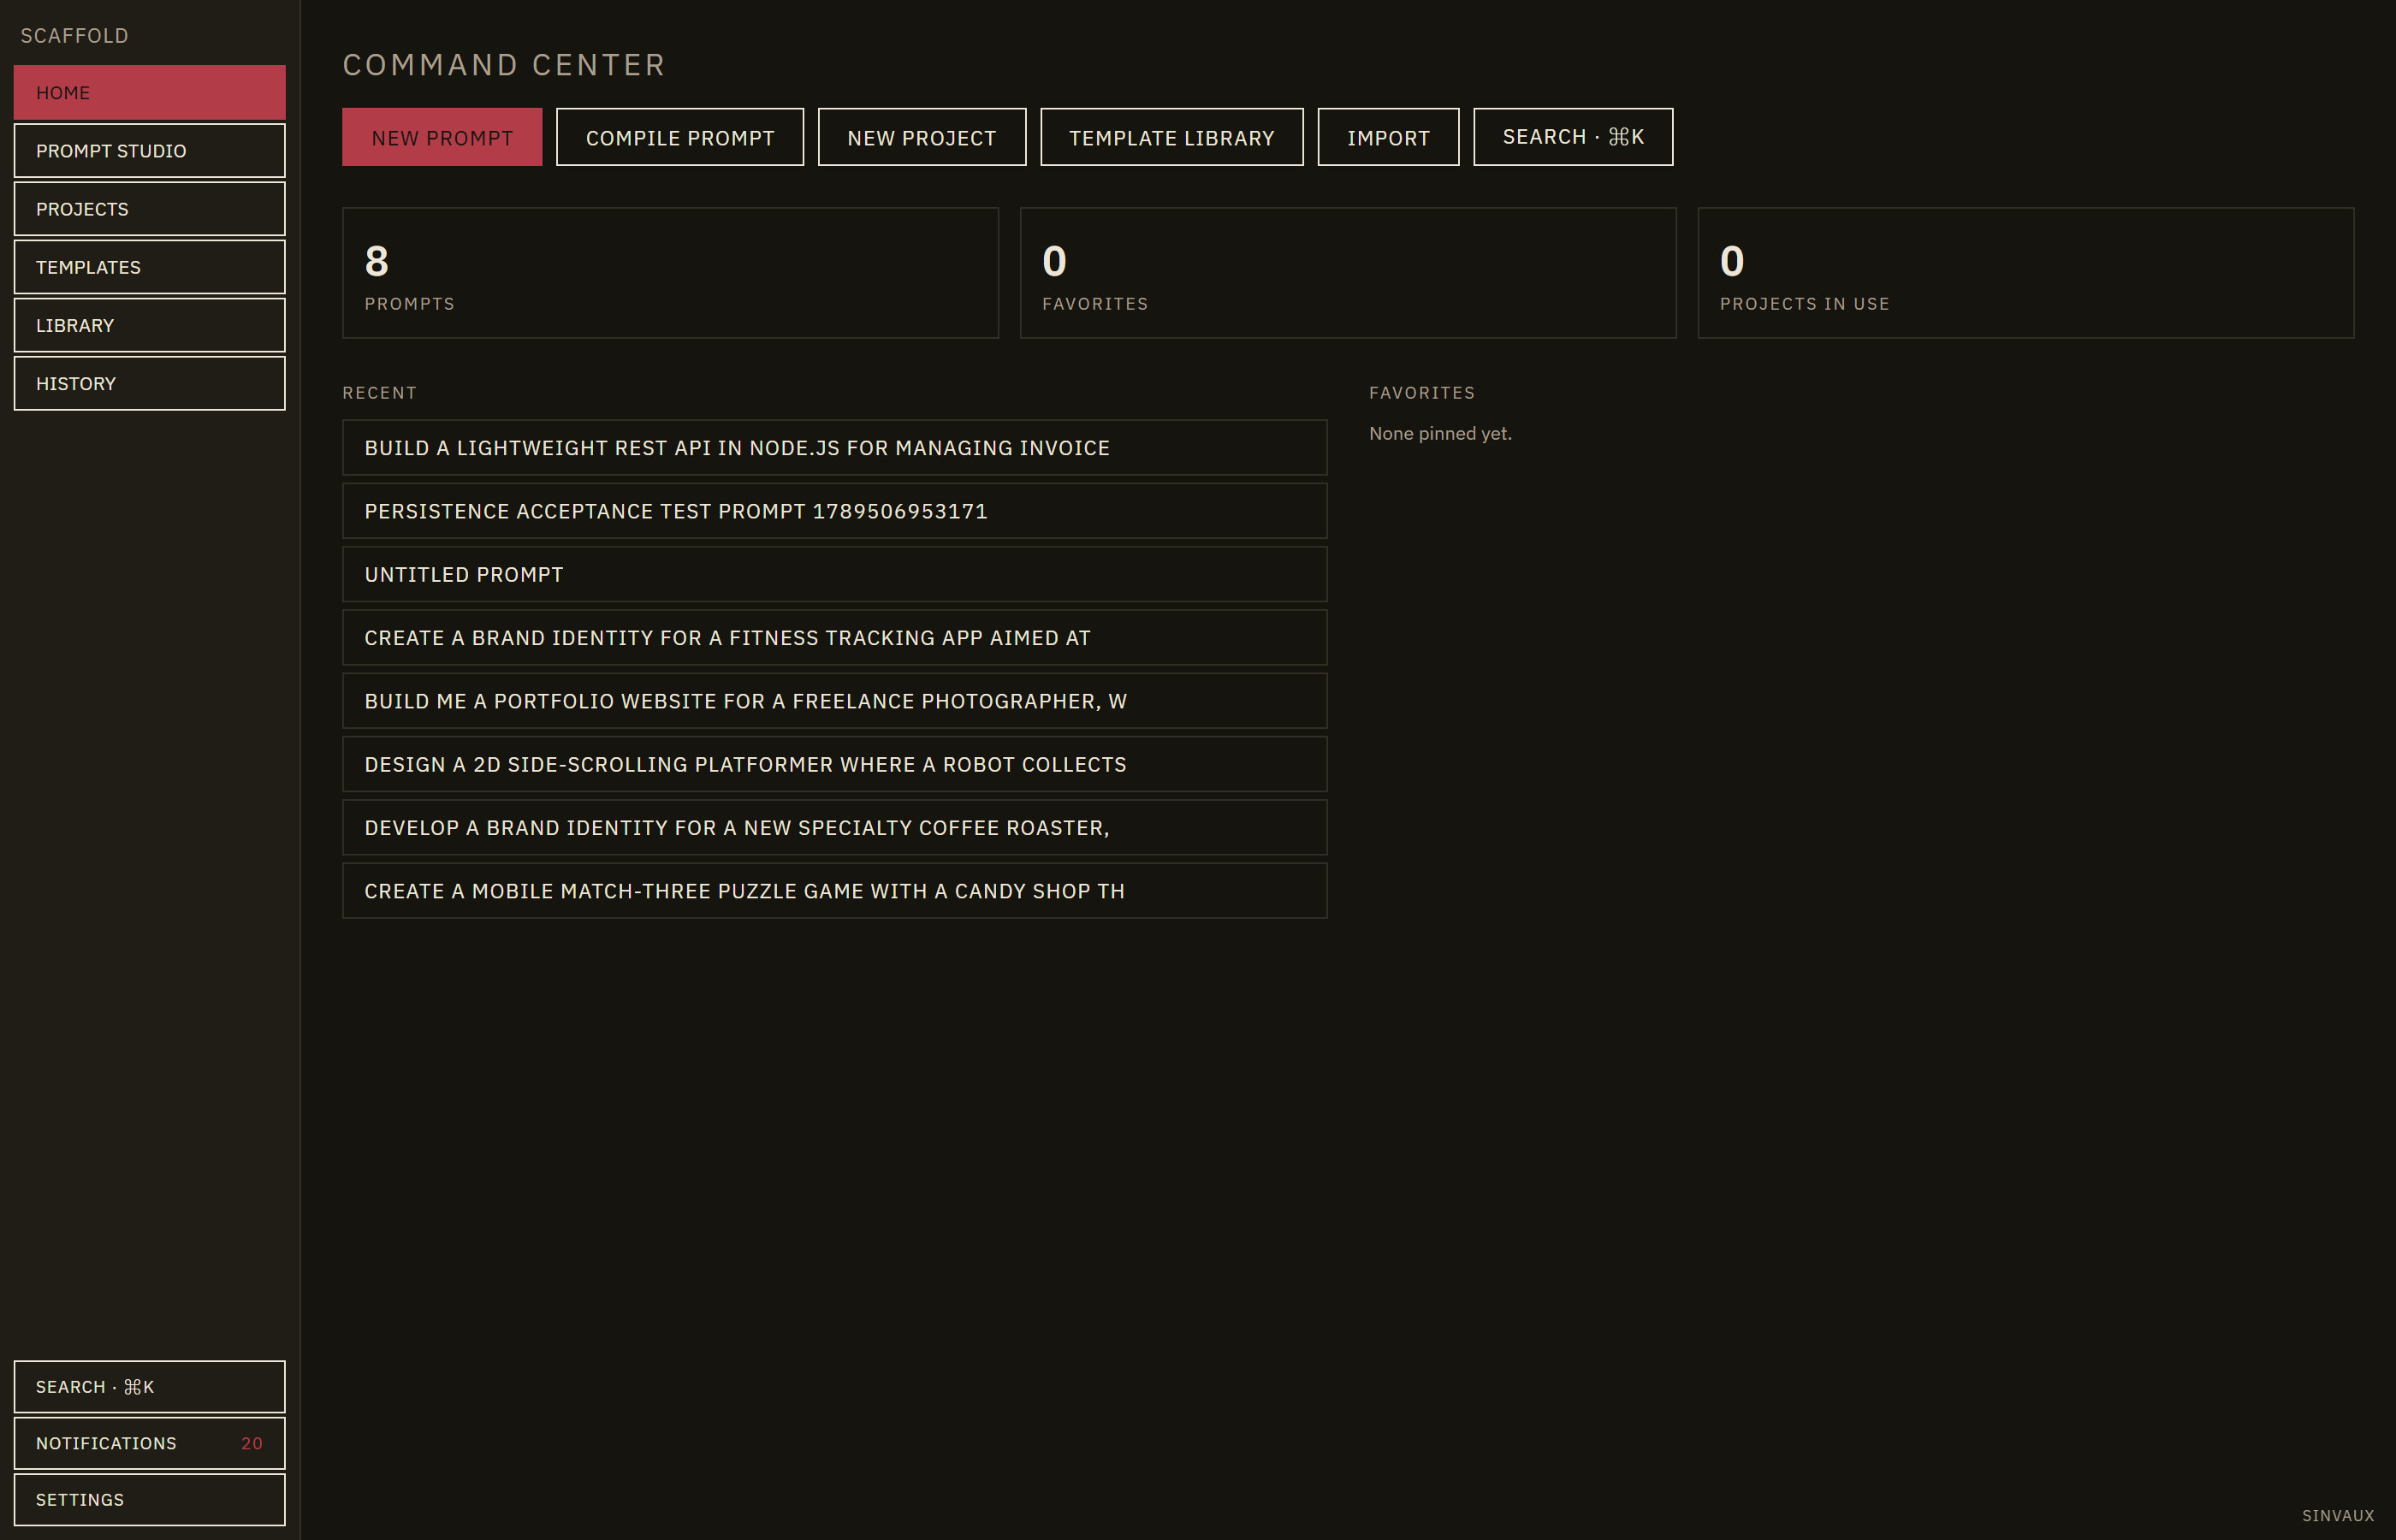Click the 0 Projects In Use card
Viewport: 2396px width, 1540px height.
tap(2026, 273)
